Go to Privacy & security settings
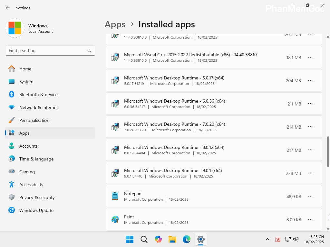Viewport: 330px width, 247px height. point(37,197)
